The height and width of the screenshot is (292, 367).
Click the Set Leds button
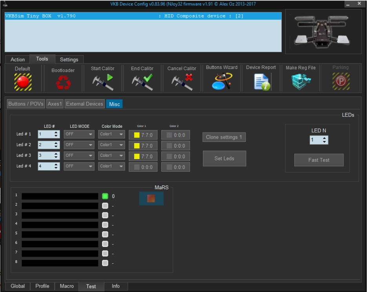tap(224, 158)
